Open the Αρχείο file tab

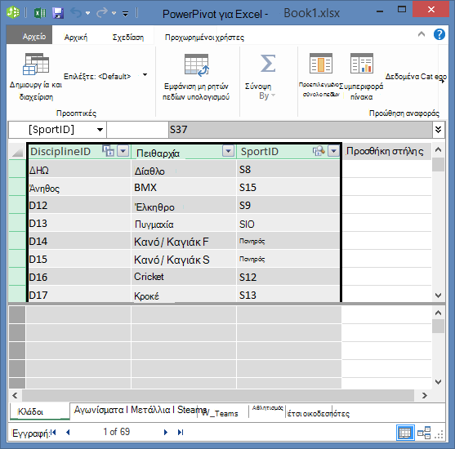point(29,35)
